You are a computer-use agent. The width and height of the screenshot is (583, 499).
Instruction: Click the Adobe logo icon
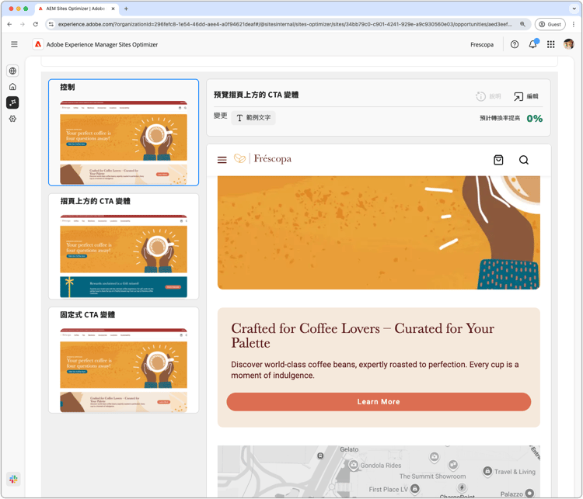click(x=38, y=44)
